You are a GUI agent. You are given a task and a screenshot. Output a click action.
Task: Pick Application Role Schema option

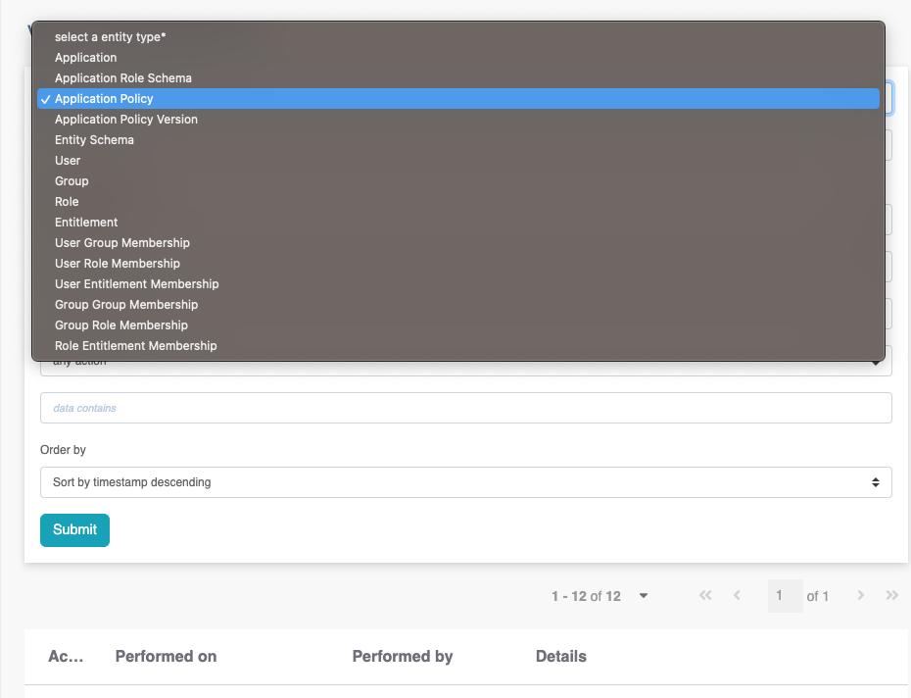click(x=458, y=78)
